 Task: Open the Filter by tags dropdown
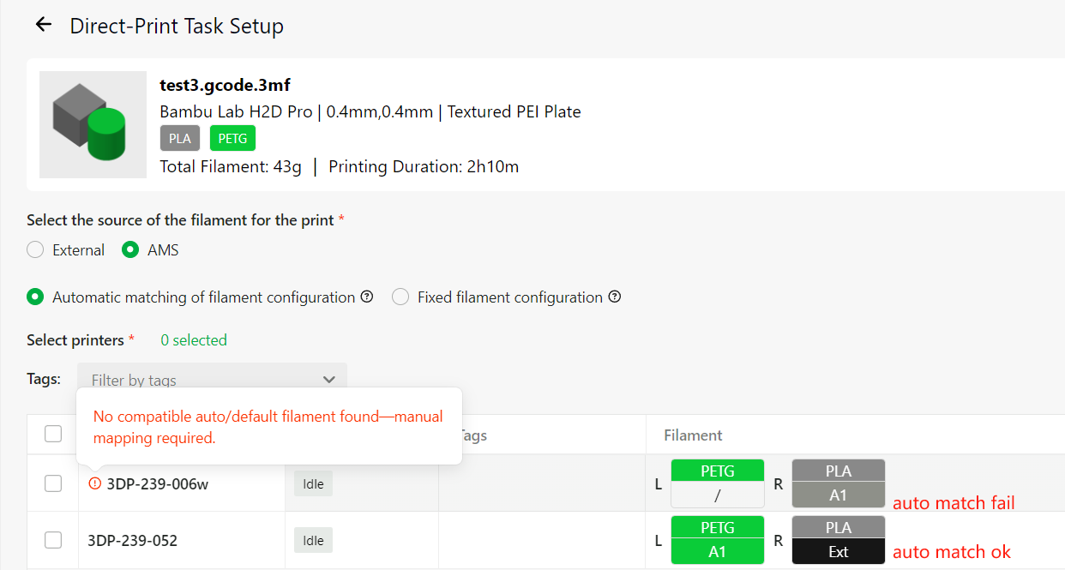click(x=212, y=380)
